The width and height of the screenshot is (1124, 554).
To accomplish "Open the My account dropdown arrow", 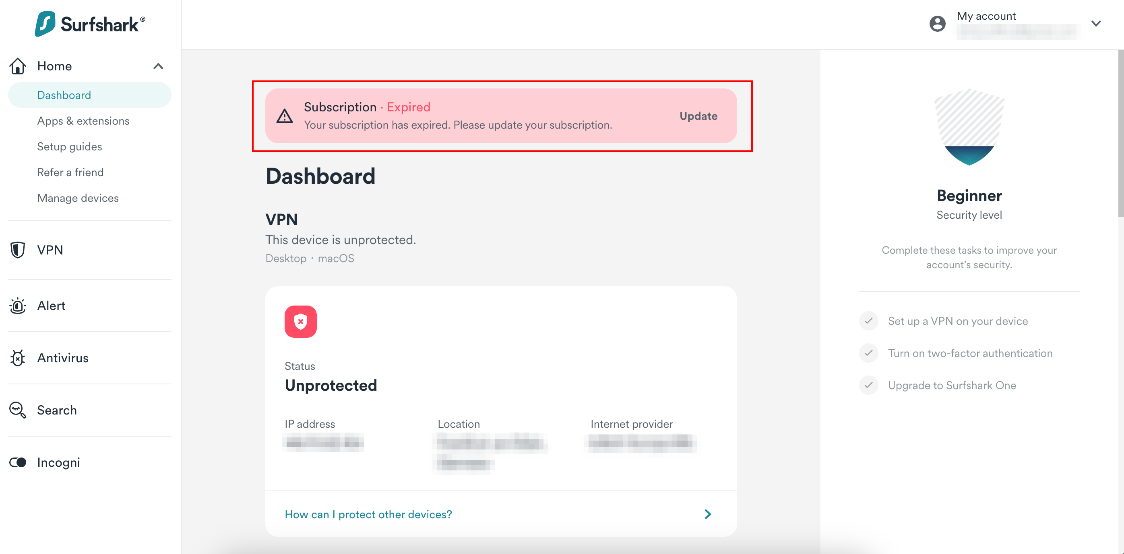I will coord(1096,24).
